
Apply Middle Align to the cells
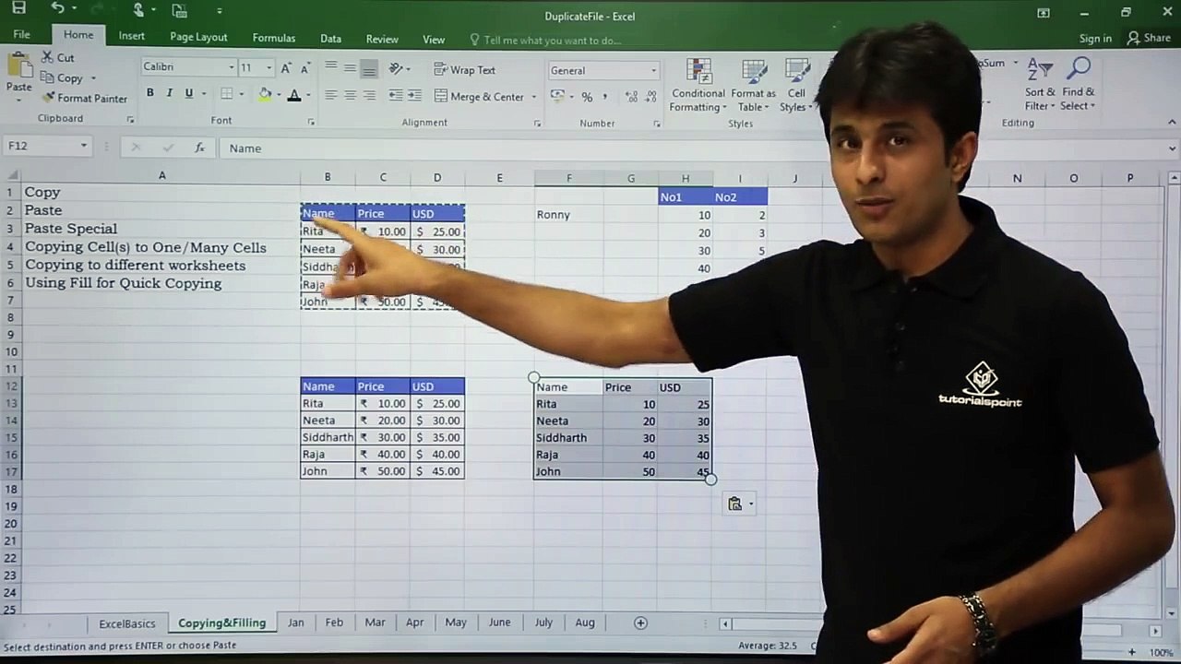click(350, 68)
